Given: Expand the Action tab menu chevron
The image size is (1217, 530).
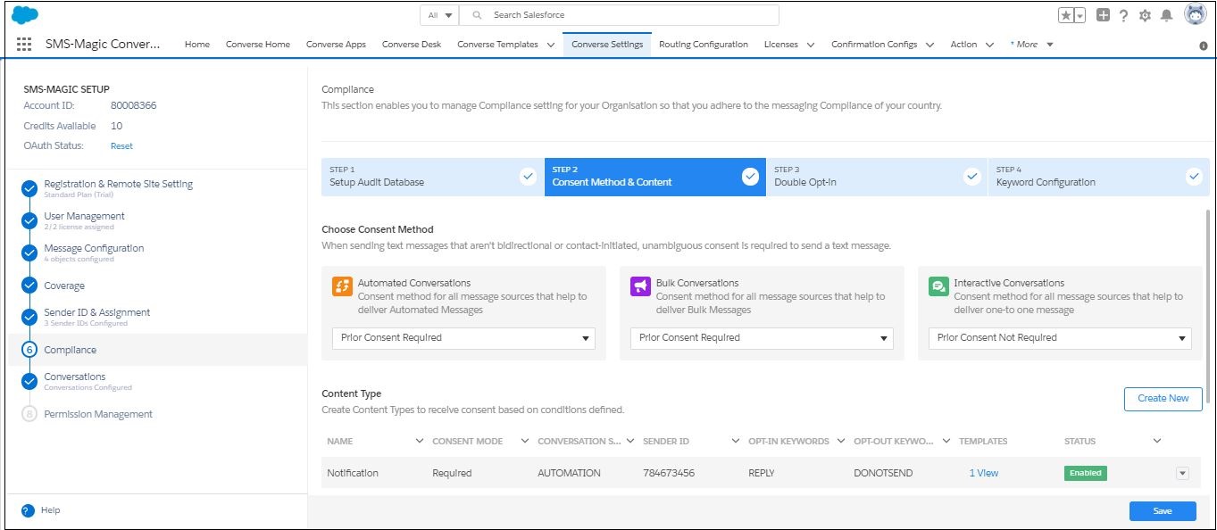Looking at the screenshot, I should [x=989, y=46].
